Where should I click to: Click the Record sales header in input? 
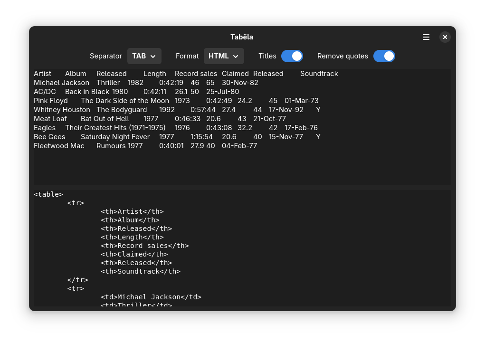(x=196, y=74)
